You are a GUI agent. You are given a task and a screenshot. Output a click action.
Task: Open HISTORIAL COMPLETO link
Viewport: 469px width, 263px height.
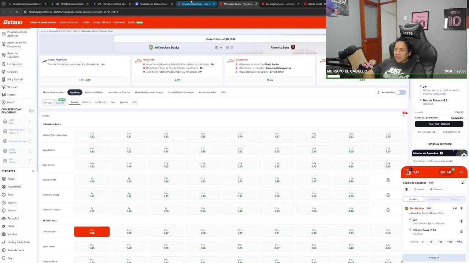tap(439, 144)
